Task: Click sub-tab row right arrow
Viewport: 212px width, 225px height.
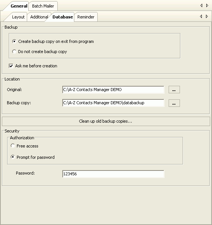Action: point(207,16)
